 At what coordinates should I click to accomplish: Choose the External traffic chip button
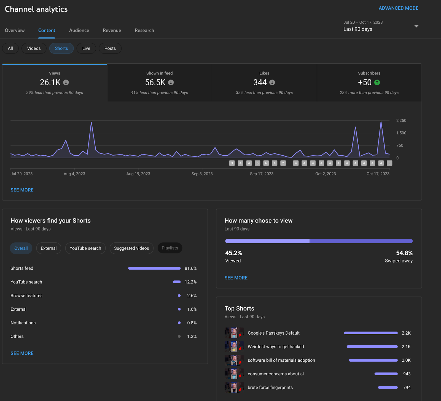49,248
